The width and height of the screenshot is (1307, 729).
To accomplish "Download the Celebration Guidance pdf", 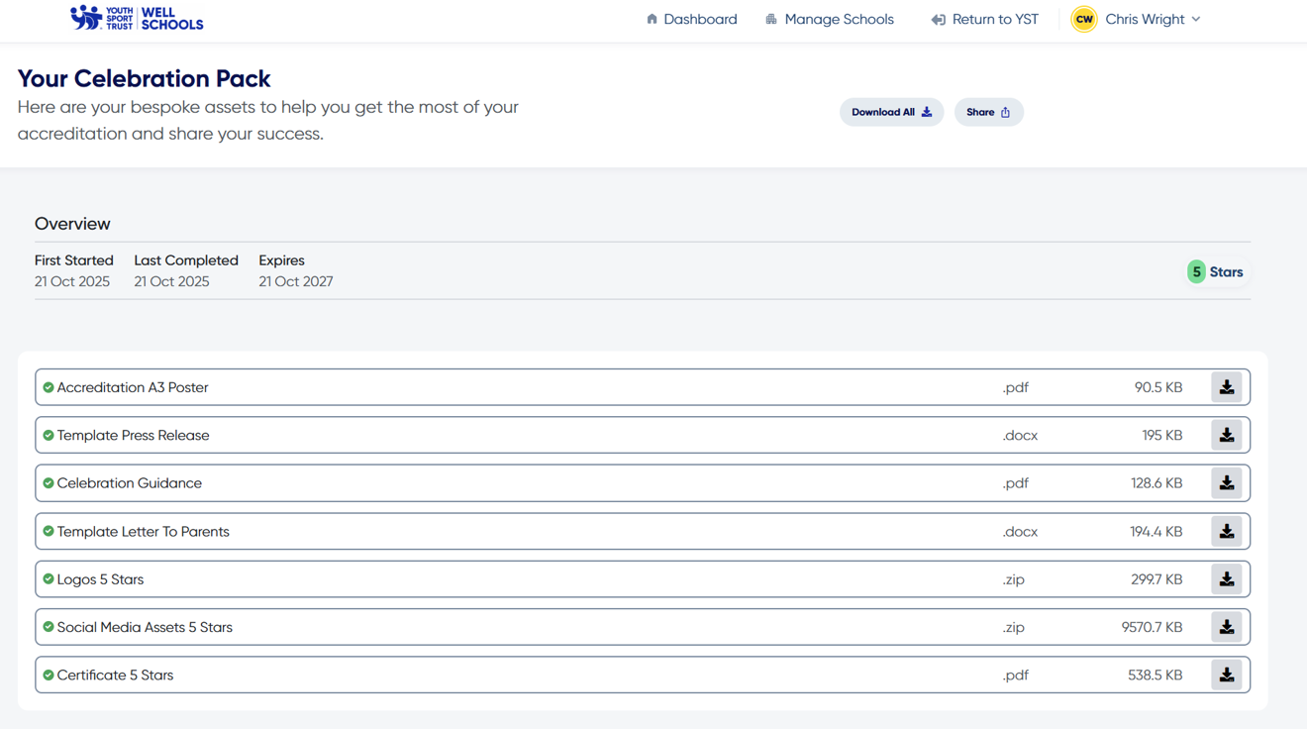I will (x=1226, y=483).
